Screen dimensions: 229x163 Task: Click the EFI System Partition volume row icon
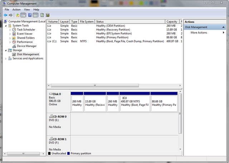(x=49, y=33)
